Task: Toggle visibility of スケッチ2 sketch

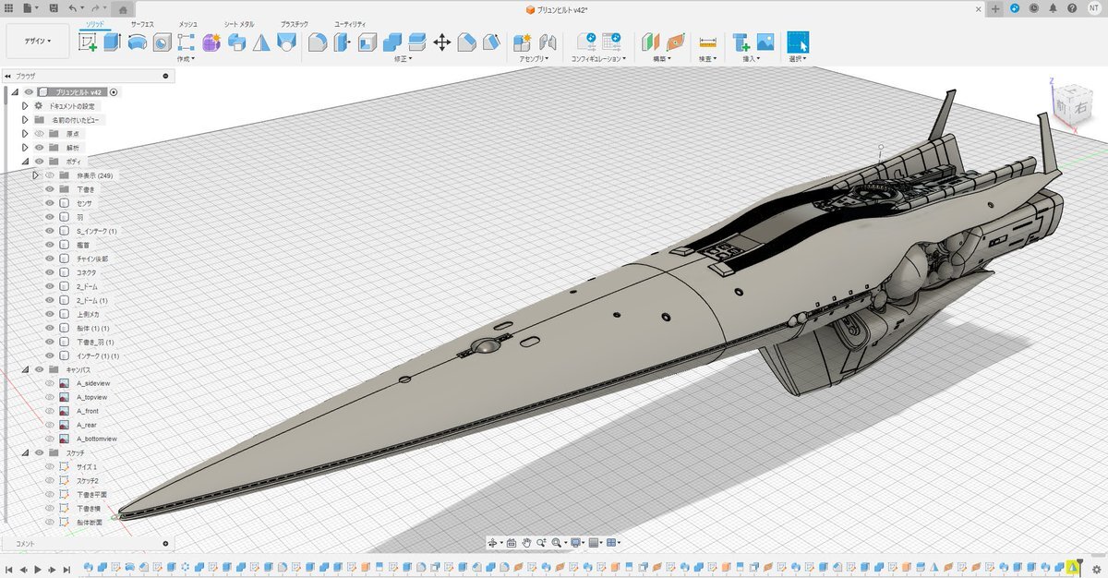Action: pyautogui.click(x=50, y=481)
